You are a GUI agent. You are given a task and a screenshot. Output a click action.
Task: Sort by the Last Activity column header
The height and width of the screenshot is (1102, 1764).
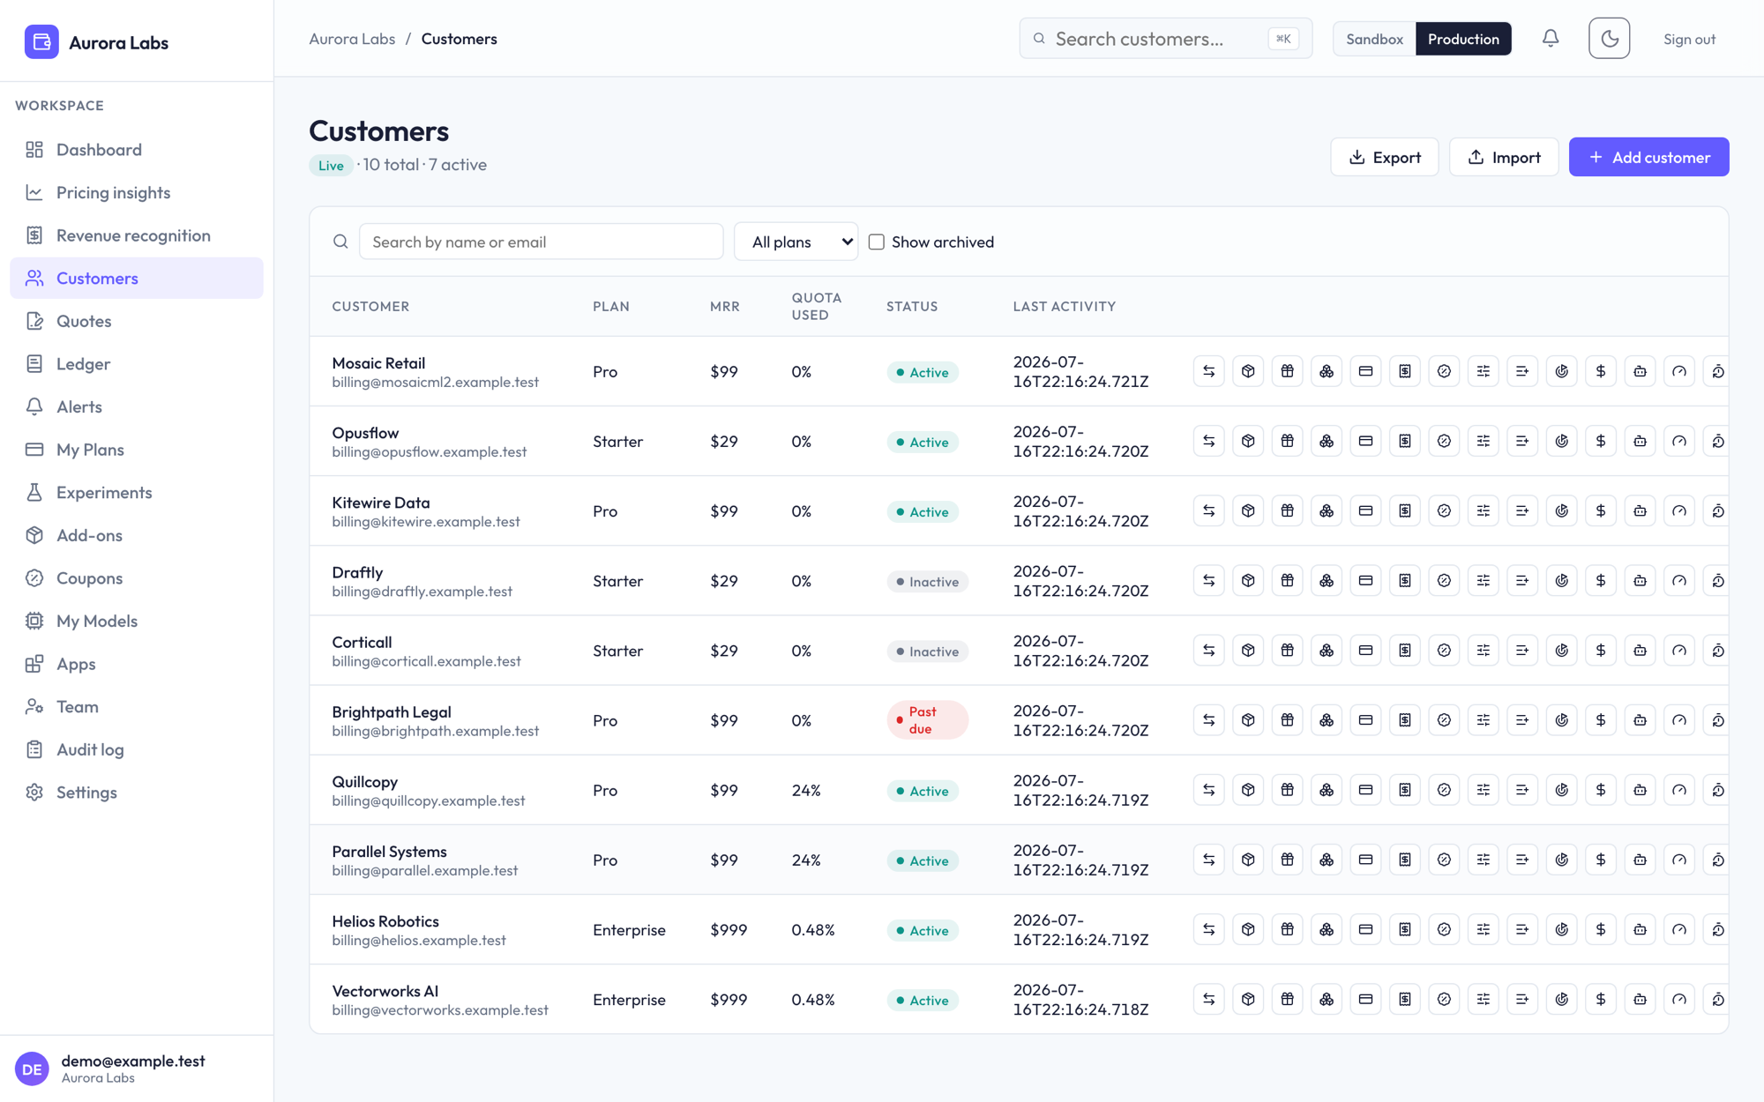tap(1064, 306)
